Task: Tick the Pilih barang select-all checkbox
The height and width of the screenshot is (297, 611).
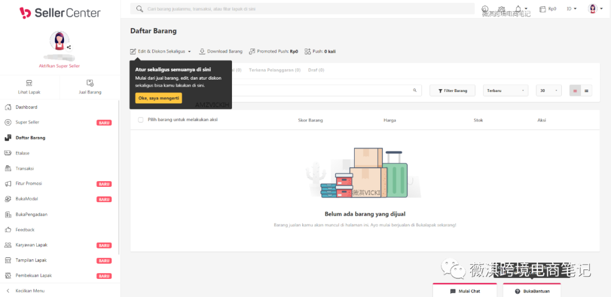Action: pos(141,120)
